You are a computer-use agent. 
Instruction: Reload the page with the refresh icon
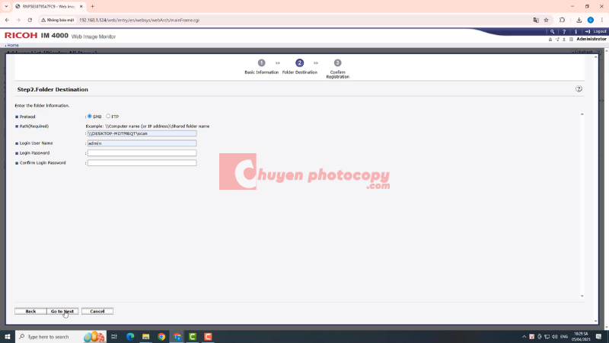tap(30, 20)
